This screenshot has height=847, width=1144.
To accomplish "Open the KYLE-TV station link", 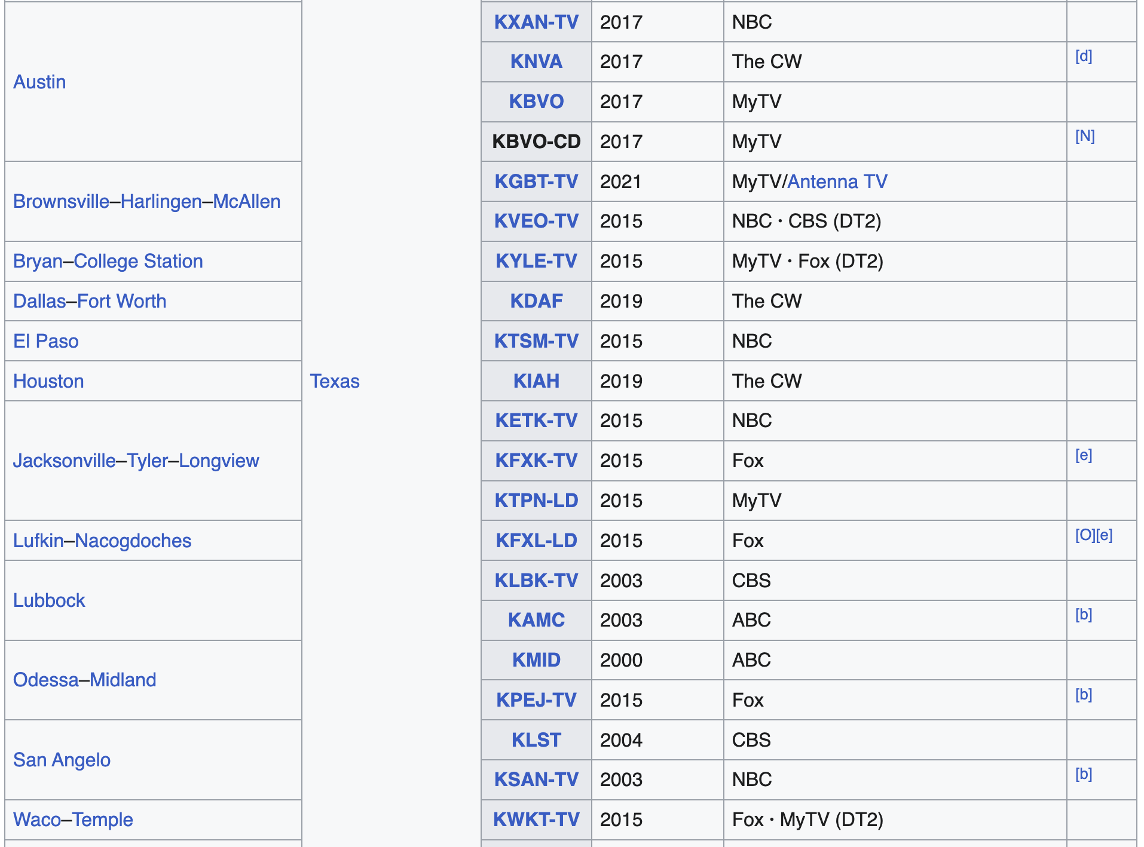I will (536, 261).
